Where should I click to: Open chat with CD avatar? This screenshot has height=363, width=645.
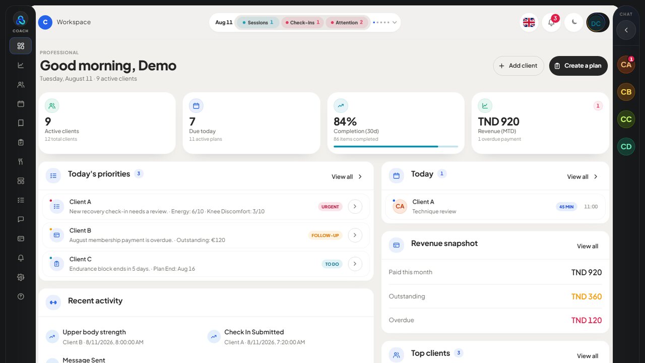click(x=626, y=147)
